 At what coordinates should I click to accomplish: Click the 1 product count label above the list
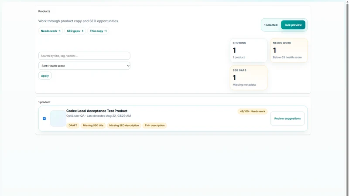[44, 102]
